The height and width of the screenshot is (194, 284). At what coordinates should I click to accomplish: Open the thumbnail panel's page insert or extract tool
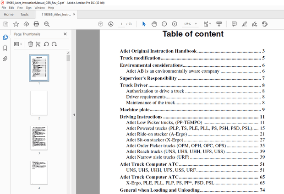(38, 44)
